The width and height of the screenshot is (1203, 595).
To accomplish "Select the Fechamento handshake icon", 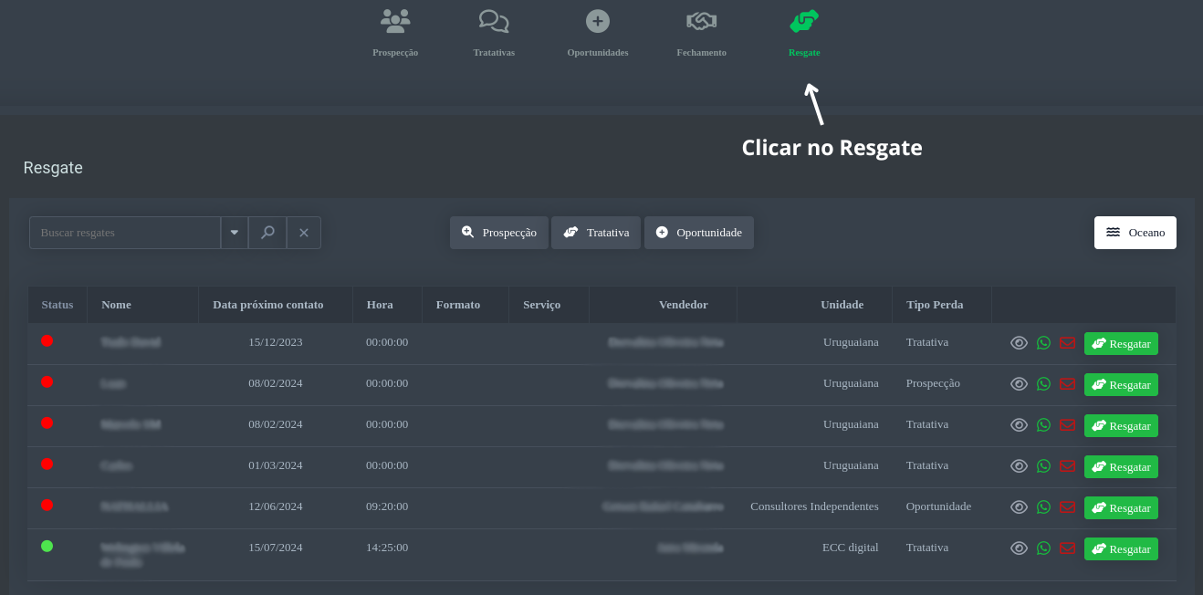I will 701,21.
